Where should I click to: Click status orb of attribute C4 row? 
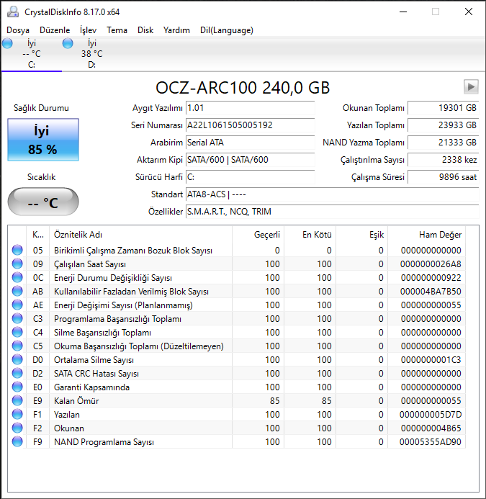pos(17,332)
